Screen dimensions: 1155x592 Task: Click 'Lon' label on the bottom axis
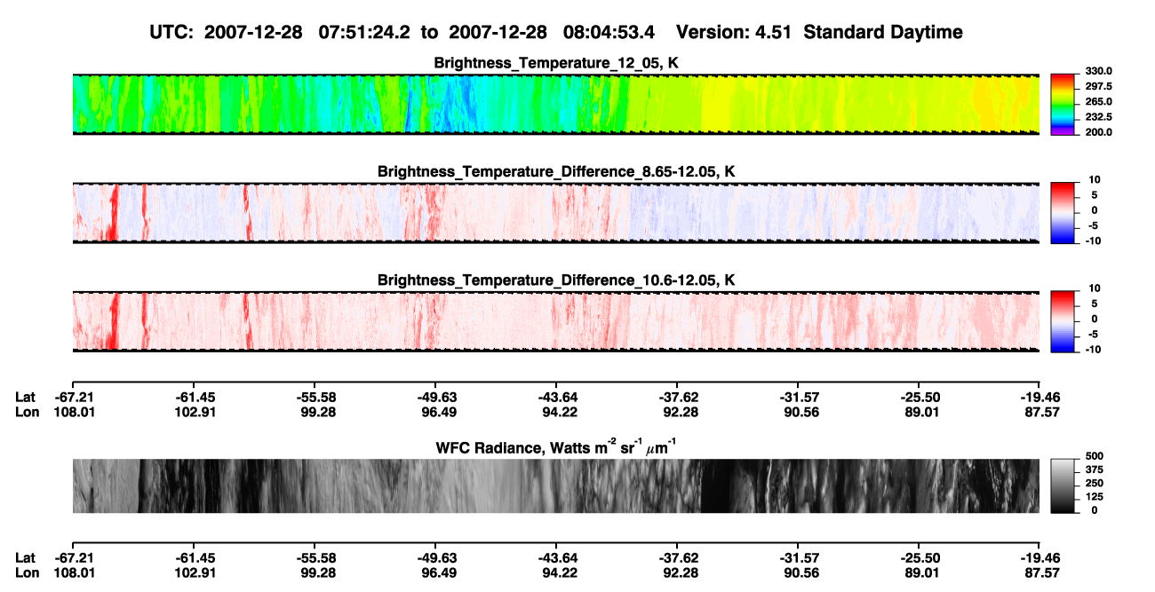(28, 573)
